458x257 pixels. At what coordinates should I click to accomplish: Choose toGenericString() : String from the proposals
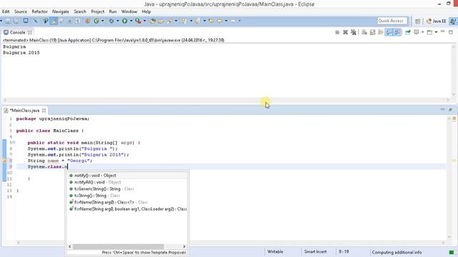point(127,188)
